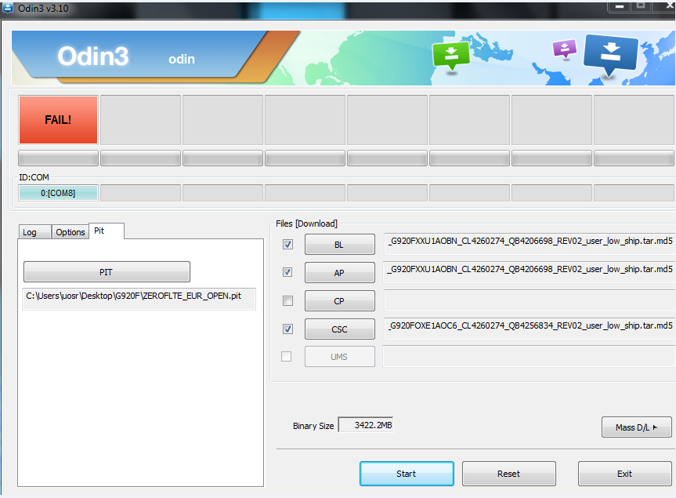
Task: Click the PIT file browse button
Action: (x=107, y=272)
